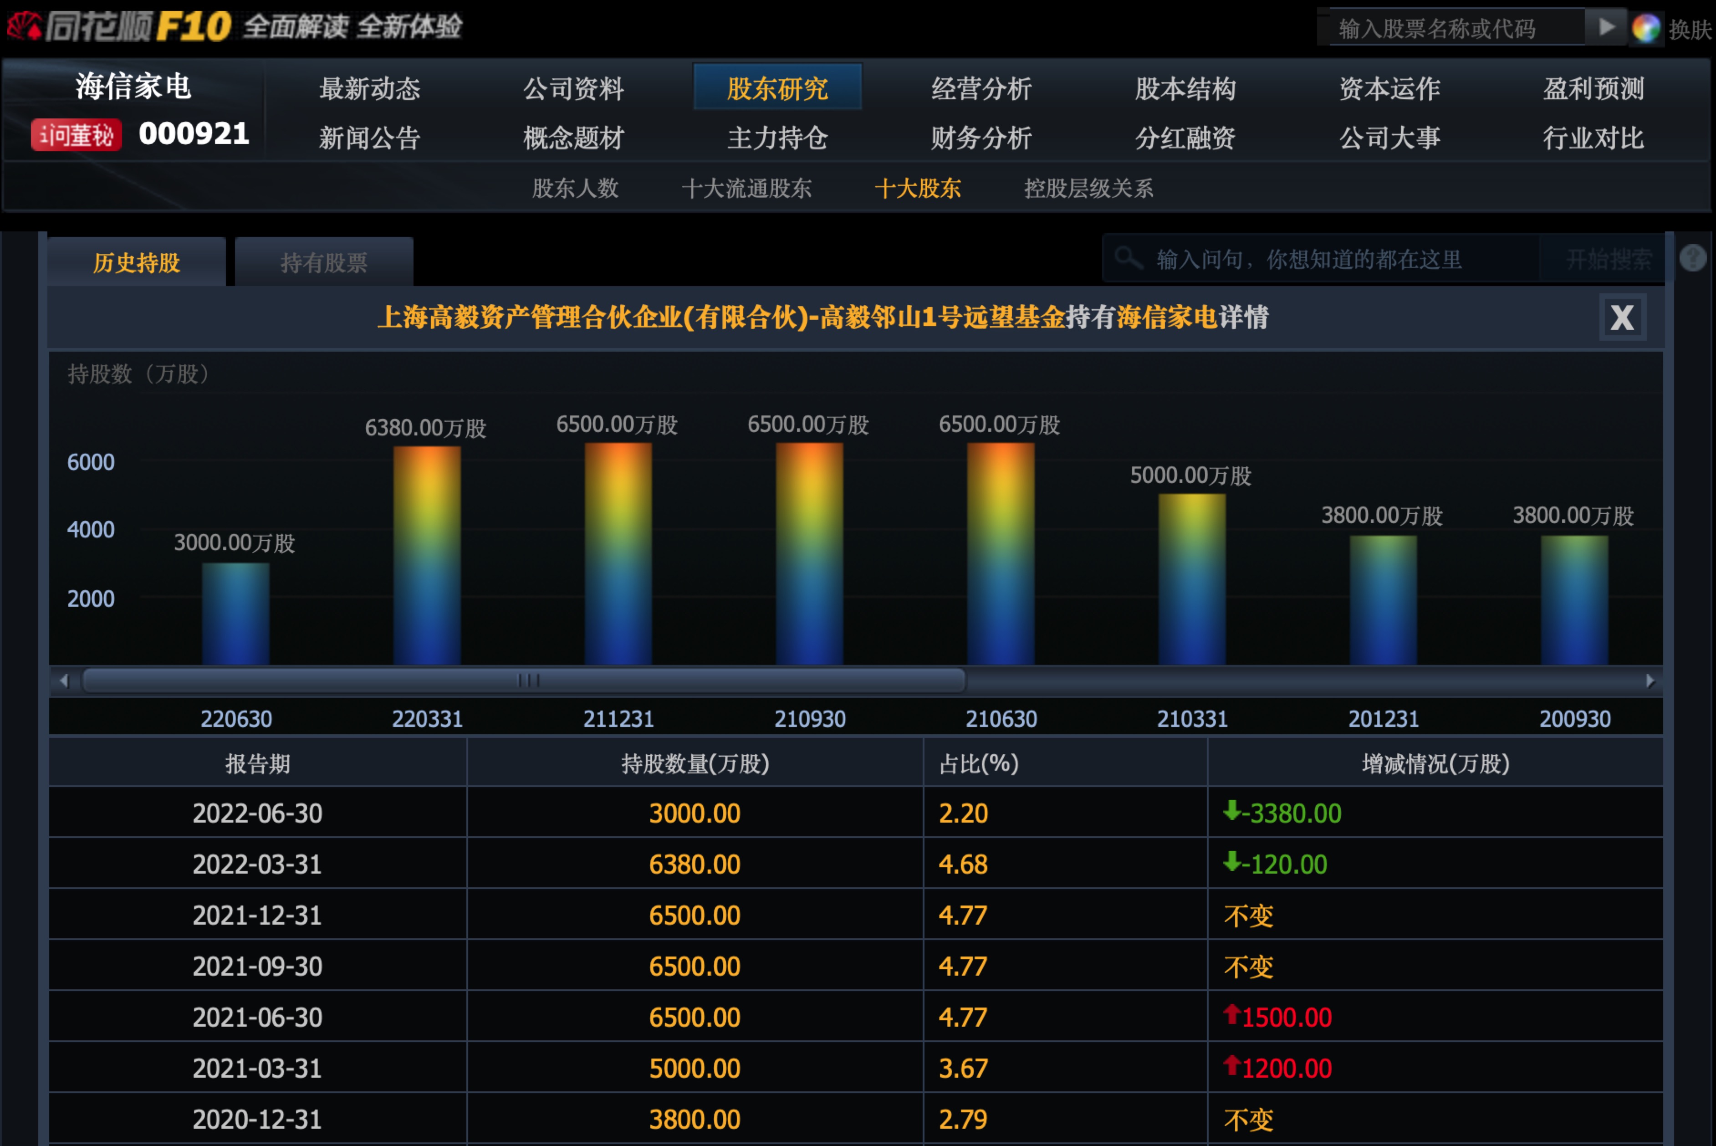Click the 210331 bar showing 5000.00万股
The width and height of the screenshot is (1716, 1146).
coord(1191,579)
